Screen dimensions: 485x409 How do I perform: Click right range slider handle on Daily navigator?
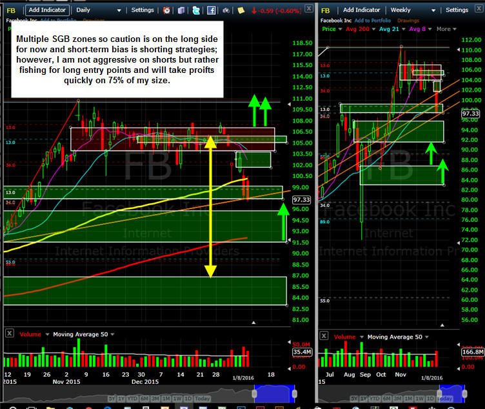(295, 394)
